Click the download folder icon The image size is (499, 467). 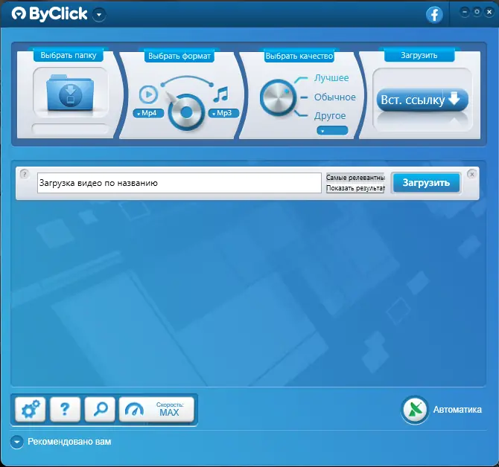[70, 92]
